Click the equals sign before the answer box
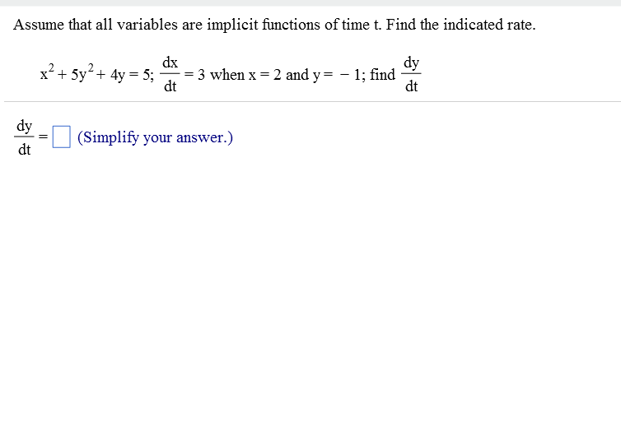The image size is (621, 422). coord(43,137)
